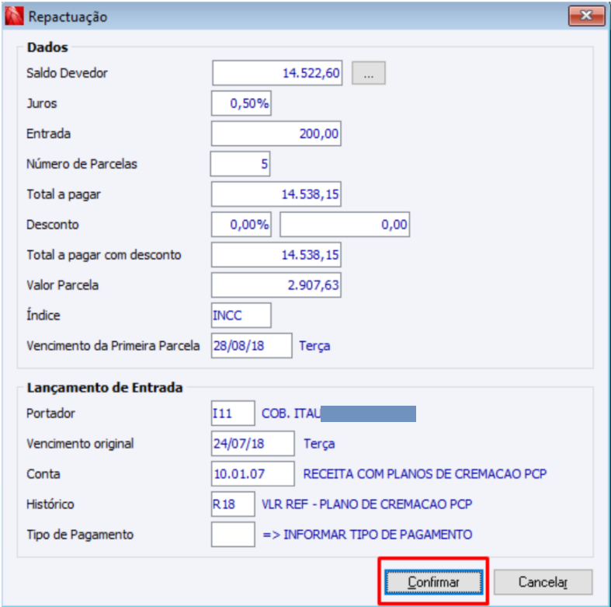Viewport: 611px width, 607px height.
Task: Click the Valor Parcela field 2.907,63
Action: (x=276, y=285)
